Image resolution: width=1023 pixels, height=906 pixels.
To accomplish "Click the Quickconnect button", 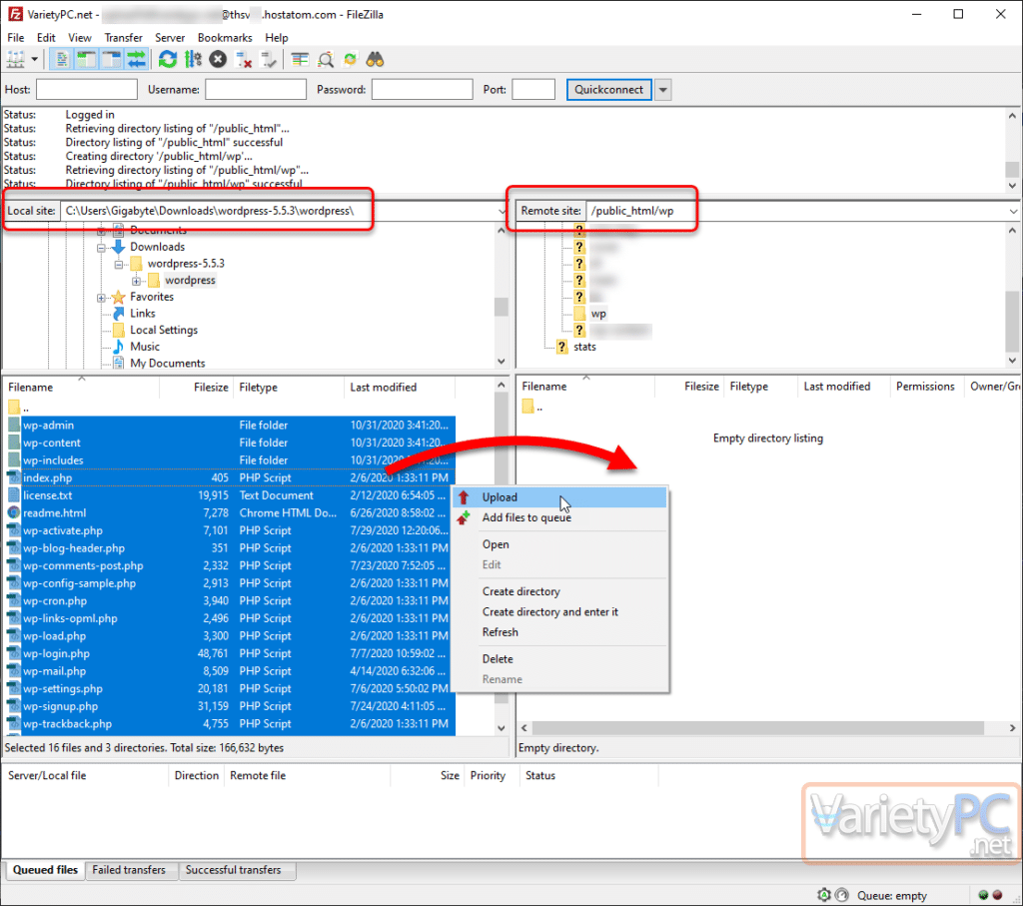I will pyautogui.click(x=609, y=89).
